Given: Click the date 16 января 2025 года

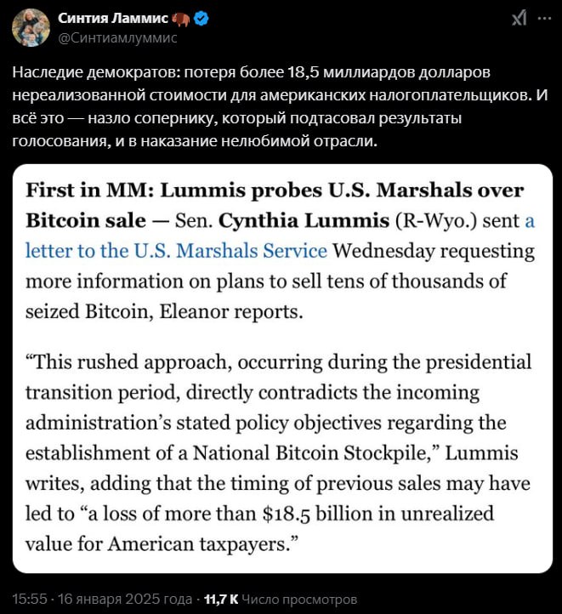Looking at the screenshot, I should click(x=125, y=600).
